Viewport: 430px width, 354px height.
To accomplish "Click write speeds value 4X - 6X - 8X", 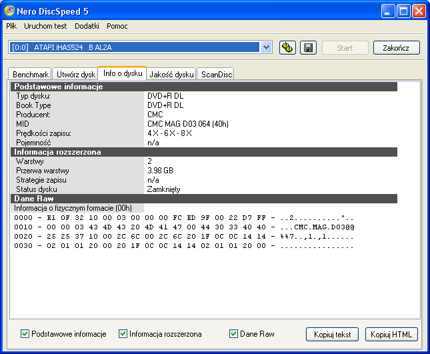I will pyautogui.click(x=169, y=133).
